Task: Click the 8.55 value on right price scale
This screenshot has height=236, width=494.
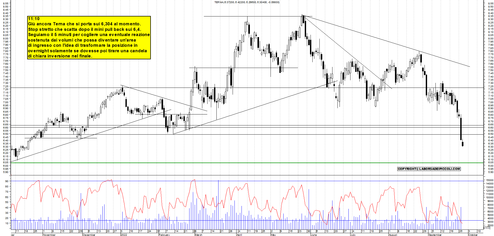Action: pyautogui.click(x=491, y=4)
